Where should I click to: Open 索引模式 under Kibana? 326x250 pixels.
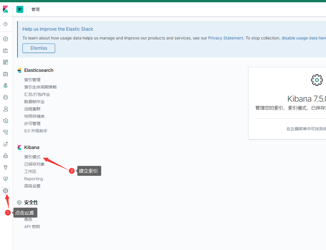tap(32, 157)
